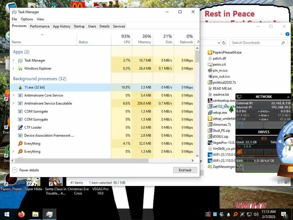The height and width of the screenshot is (220, 293).
Task: Switch to the Performance tab
Action: point(40,26)
